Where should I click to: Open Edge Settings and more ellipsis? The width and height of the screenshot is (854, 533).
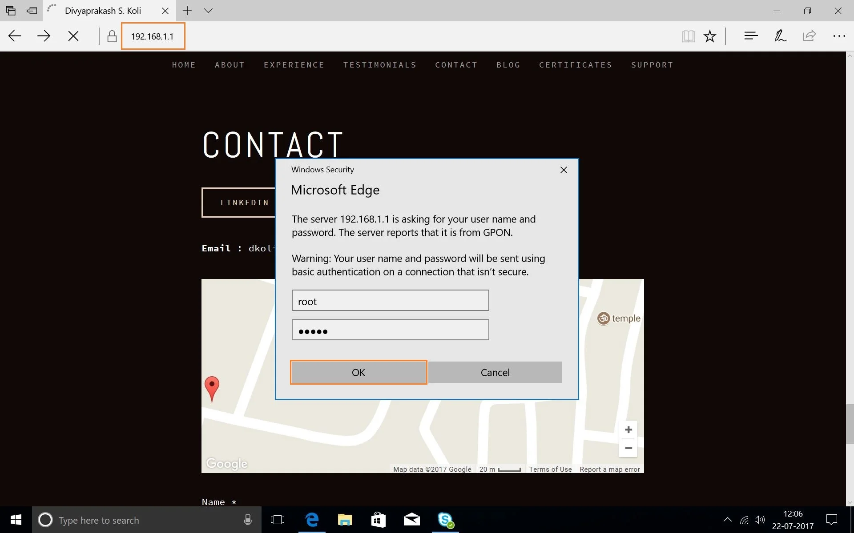point(839,36)
